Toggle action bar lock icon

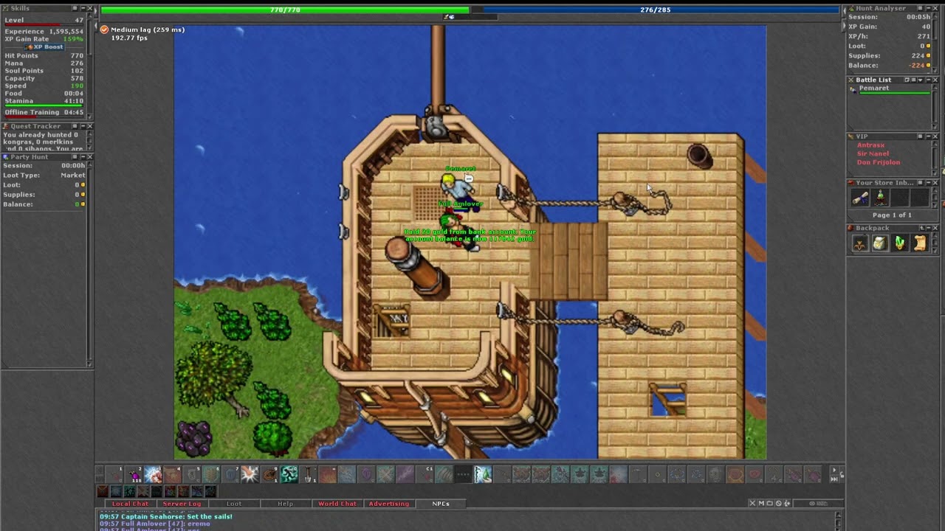click(x=842, y=474)
